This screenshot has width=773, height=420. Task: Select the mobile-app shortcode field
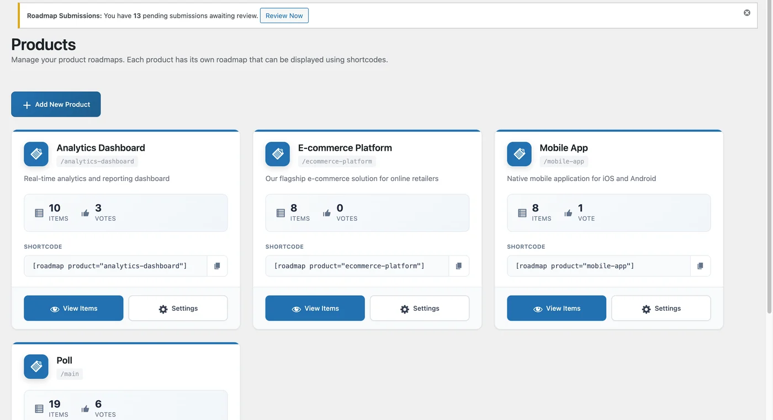click(599, 266)
